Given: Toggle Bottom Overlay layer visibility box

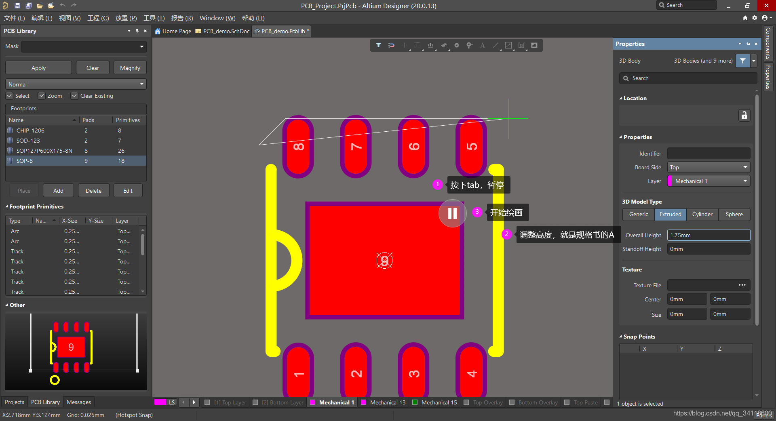Looking at the screenshot, I should click(x=512, y=402).
